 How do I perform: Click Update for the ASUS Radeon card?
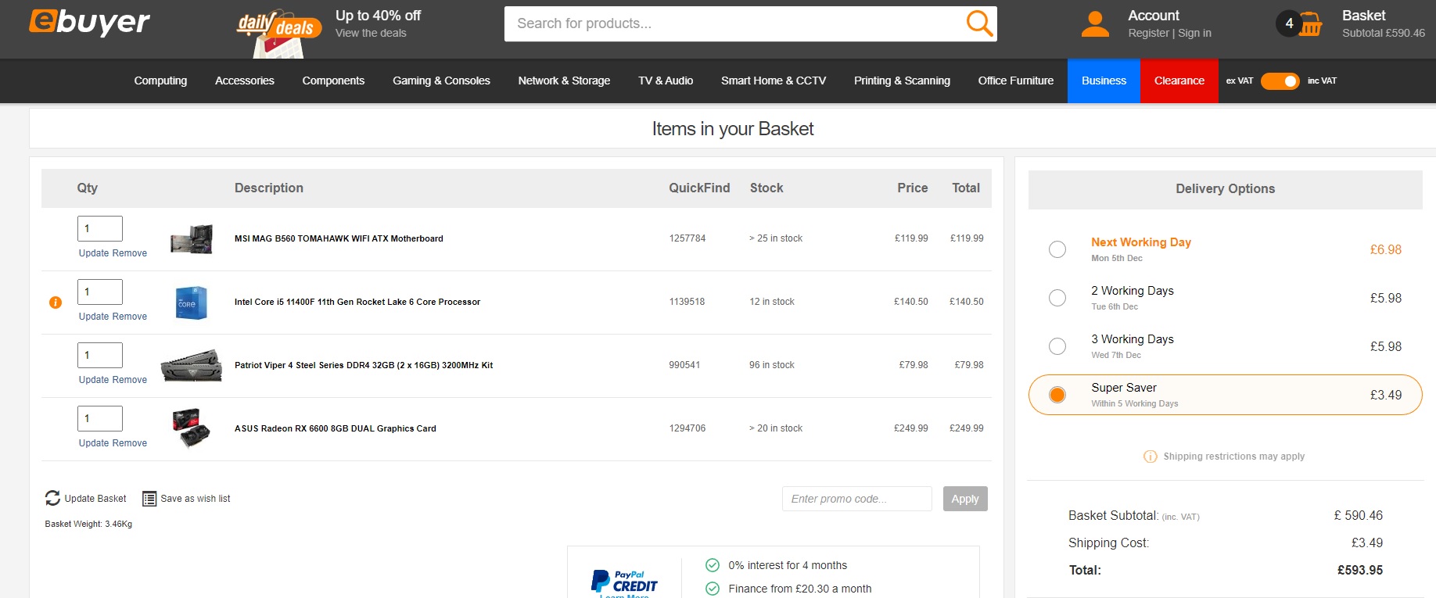point(94,443)
